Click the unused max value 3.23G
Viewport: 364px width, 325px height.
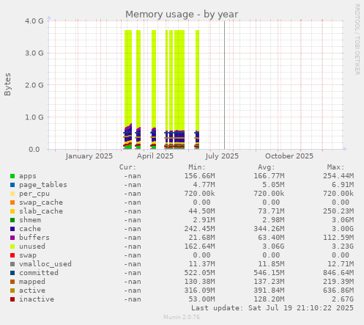point(343,247)
